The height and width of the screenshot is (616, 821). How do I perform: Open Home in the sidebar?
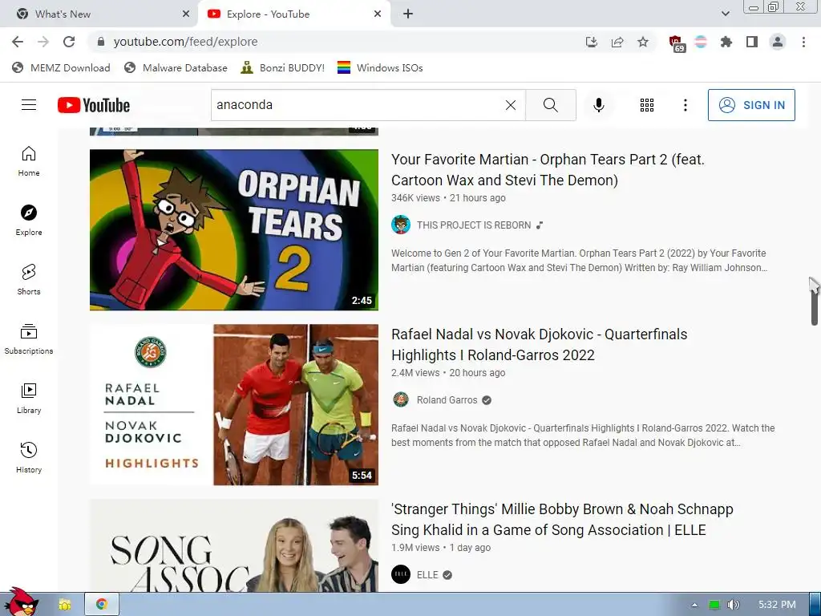coord(29,161)
